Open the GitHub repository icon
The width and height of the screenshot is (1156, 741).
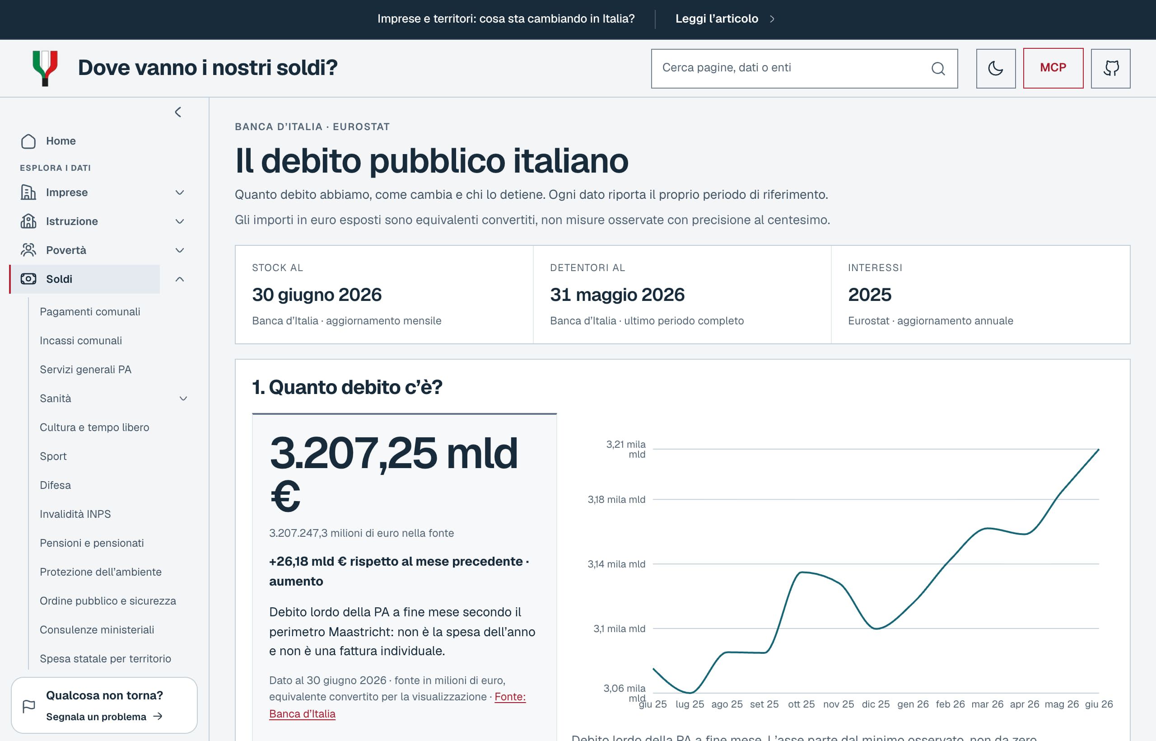point(1110,68)
